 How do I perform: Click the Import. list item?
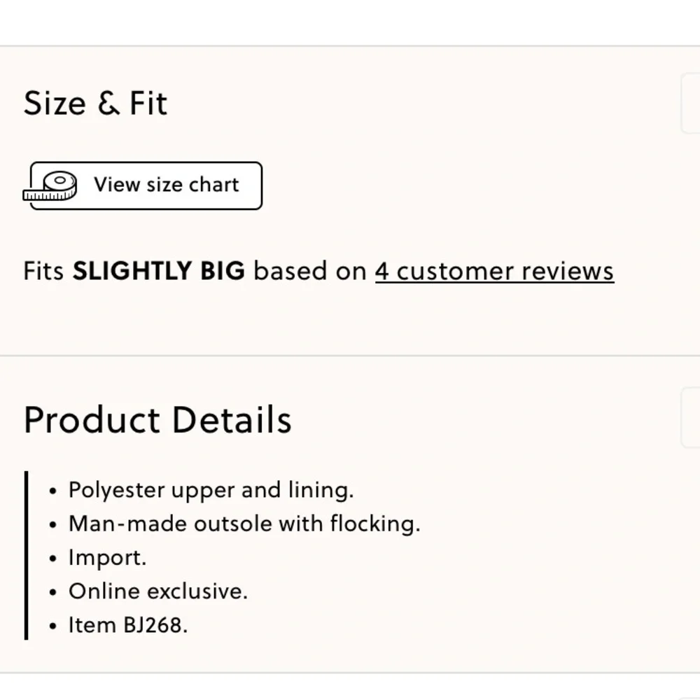pyautogui.click(x=108, y=558)
